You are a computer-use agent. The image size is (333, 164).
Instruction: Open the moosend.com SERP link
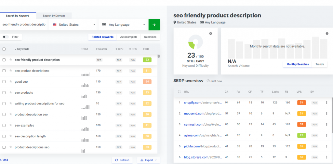click(203, 114)
